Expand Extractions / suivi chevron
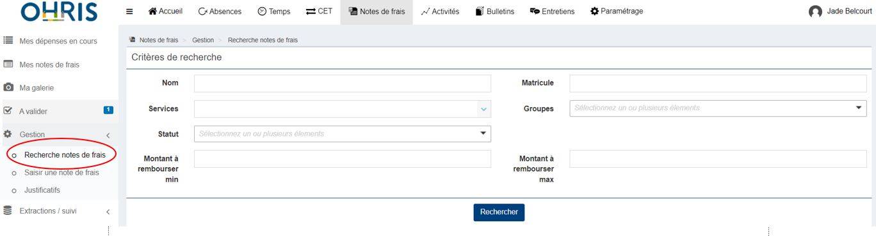Image resolution: width=876 pixels, height=236 pixels. [x=108, y=211]
